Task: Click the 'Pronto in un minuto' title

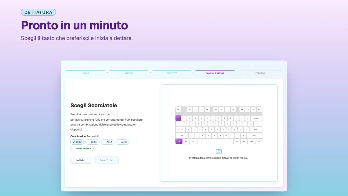Action: click(74, 26)
